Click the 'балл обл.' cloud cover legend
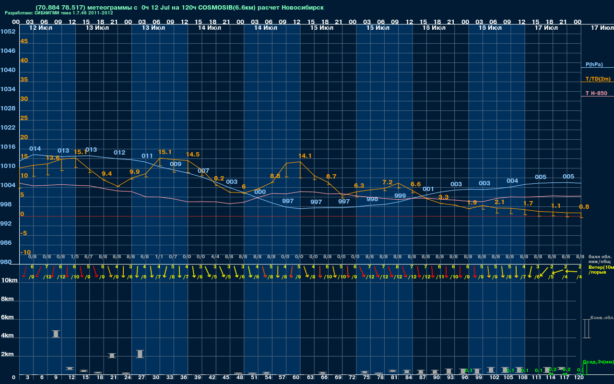 (600, 257)
